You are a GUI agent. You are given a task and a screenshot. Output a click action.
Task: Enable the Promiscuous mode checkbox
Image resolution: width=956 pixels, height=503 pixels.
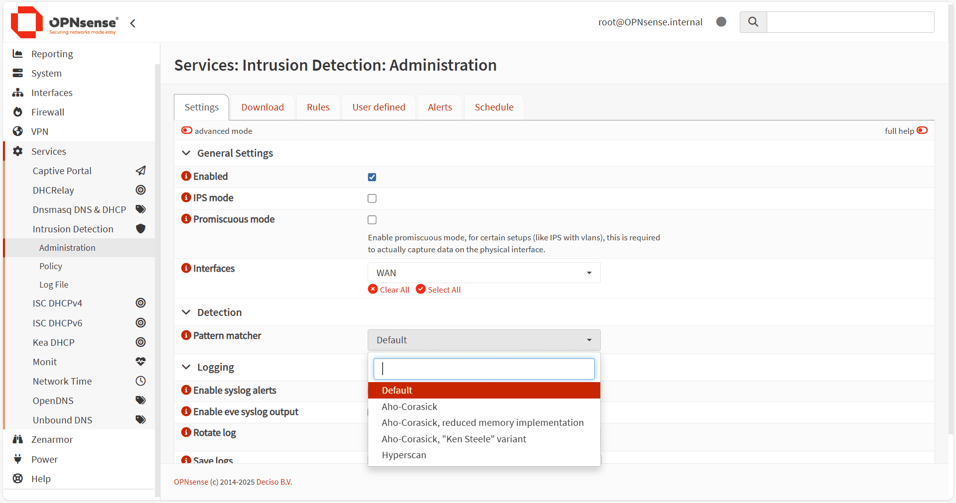[372, 220]
